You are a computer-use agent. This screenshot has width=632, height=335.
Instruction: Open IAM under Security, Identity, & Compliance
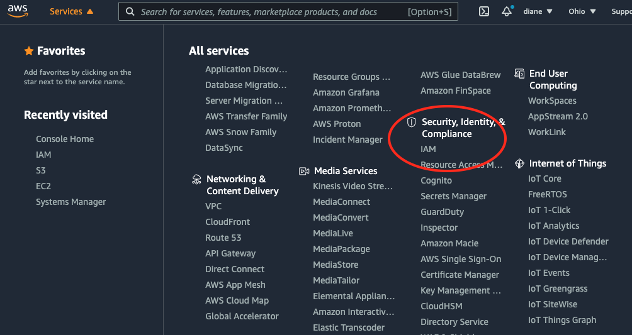pos(428,149)
